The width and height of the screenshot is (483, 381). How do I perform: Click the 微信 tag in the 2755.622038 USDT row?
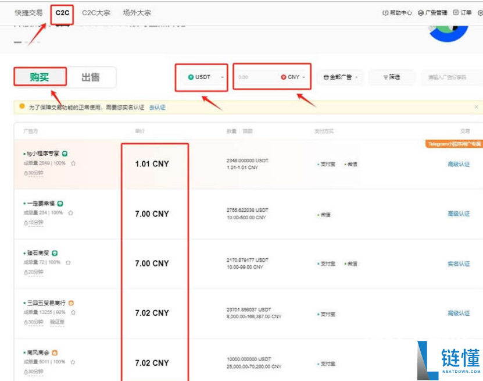click(324, 215)
